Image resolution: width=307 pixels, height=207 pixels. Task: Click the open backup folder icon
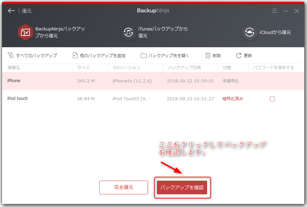(144, 55)
